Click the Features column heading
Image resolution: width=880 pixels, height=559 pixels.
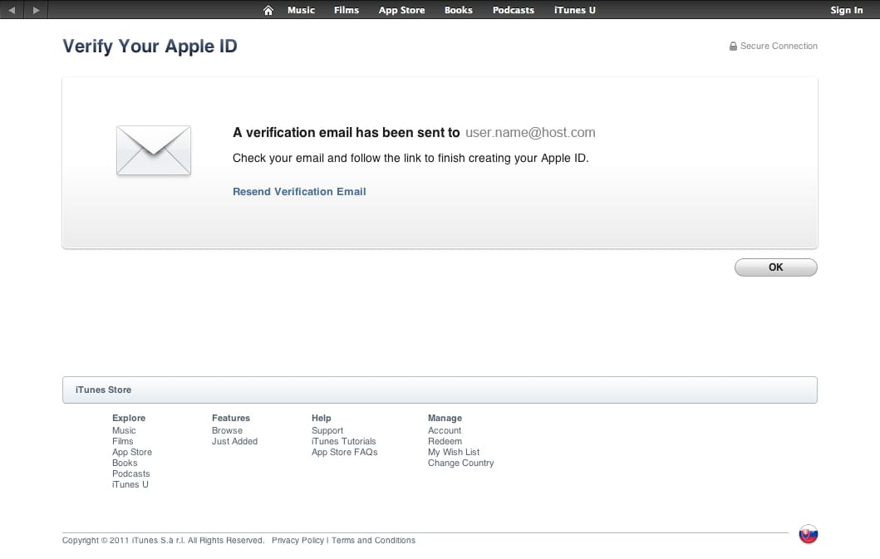click(x=231, y=418)
